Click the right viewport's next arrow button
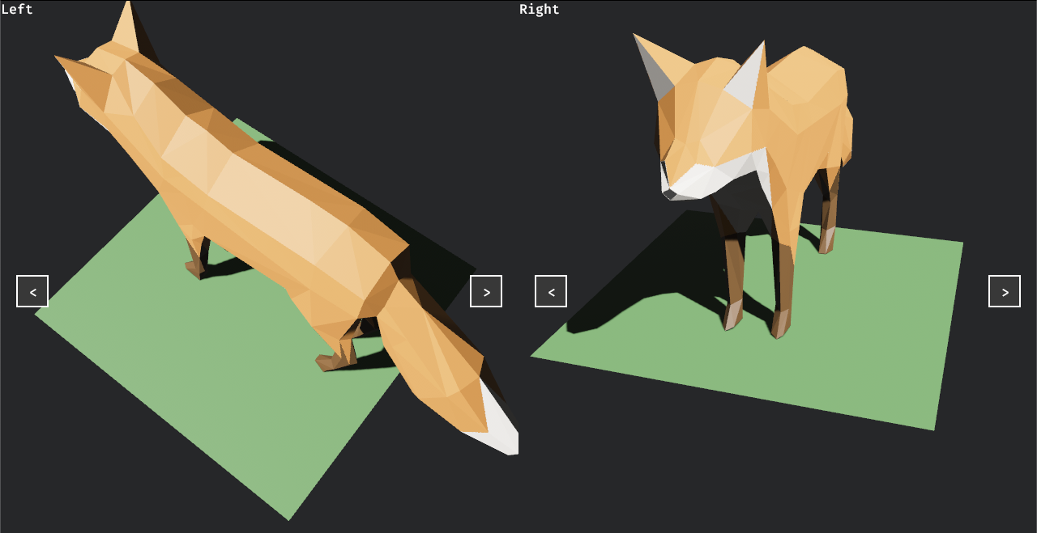 click(x=1004, y=291)
